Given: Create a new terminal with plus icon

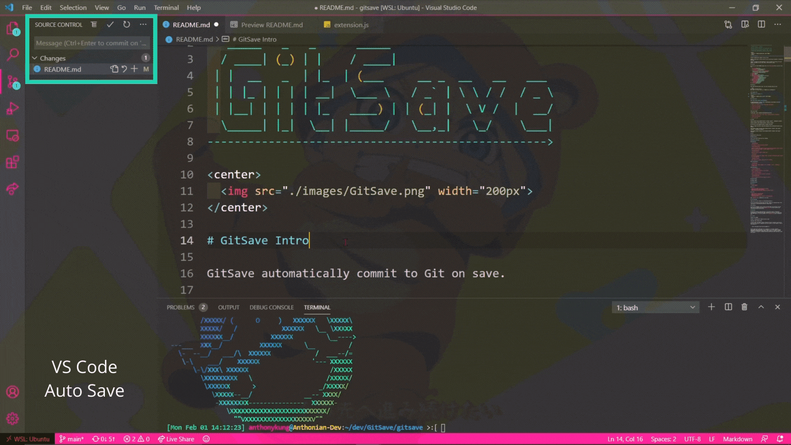Looking at the screenshot, I should point(711,307).
